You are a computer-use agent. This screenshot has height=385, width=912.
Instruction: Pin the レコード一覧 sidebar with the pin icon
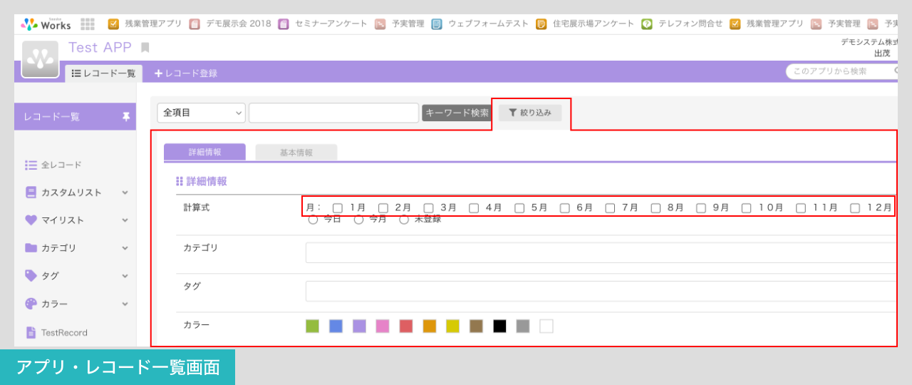pyautogui.click(x=126, y=117)
